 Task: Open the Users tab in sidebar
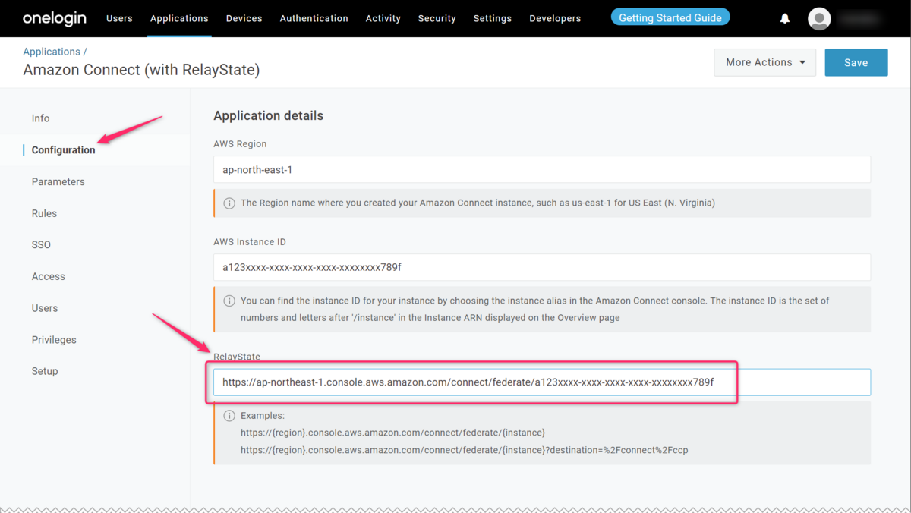(45, 308)
